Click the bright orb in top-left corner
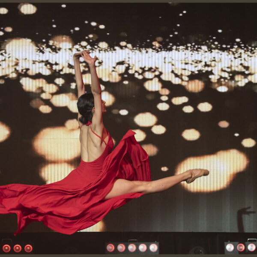The image size is (257, 257). pos(27,9)
